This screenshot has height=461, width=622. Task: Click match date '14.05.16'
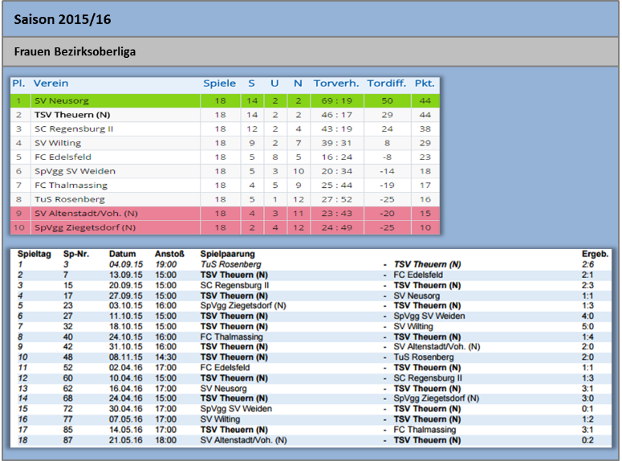[x=126, y=430]
